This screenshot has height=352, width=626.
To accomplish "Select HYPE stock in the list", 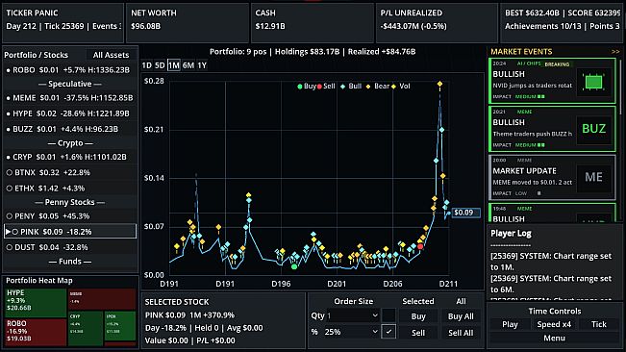I will (70, 113).
